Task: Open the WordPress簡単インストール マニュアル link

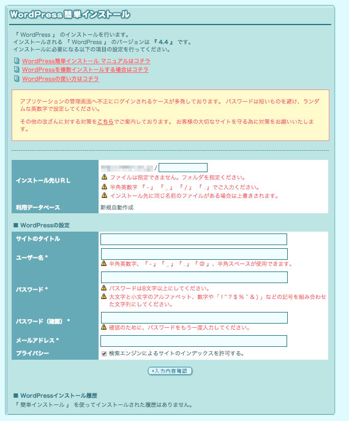Action: pyautogui.click(x=86, y=61)
